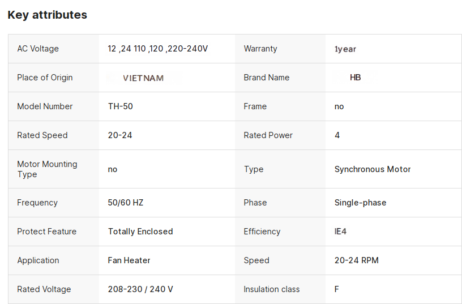462x304 pixels.
Task: Click the 50/60 HZ frequency value
Action: pos(126,203)
